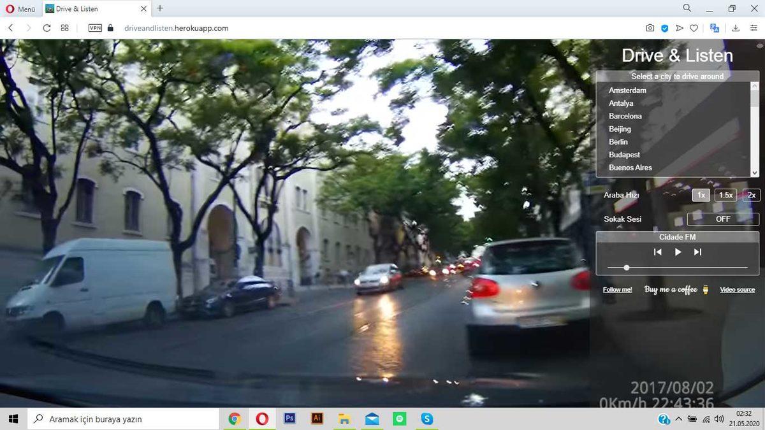Show hidden system tray icons chevron
765x430 pixels.
tap(678, 419)
